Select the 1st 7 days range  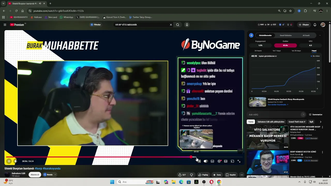[x=276, y=51]
